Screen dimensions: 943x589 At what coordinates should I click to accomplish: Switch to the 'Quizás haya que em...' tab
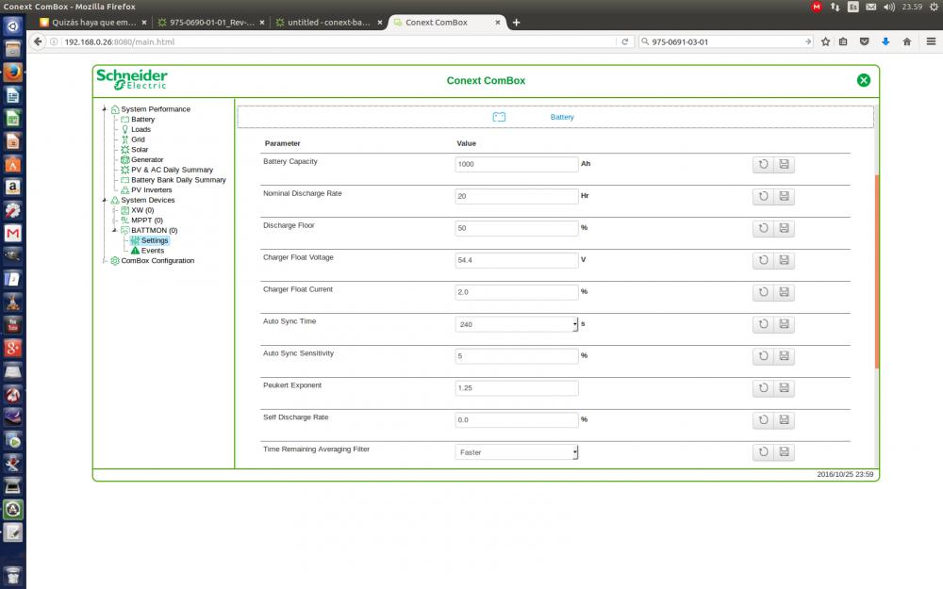coord(93,23)
